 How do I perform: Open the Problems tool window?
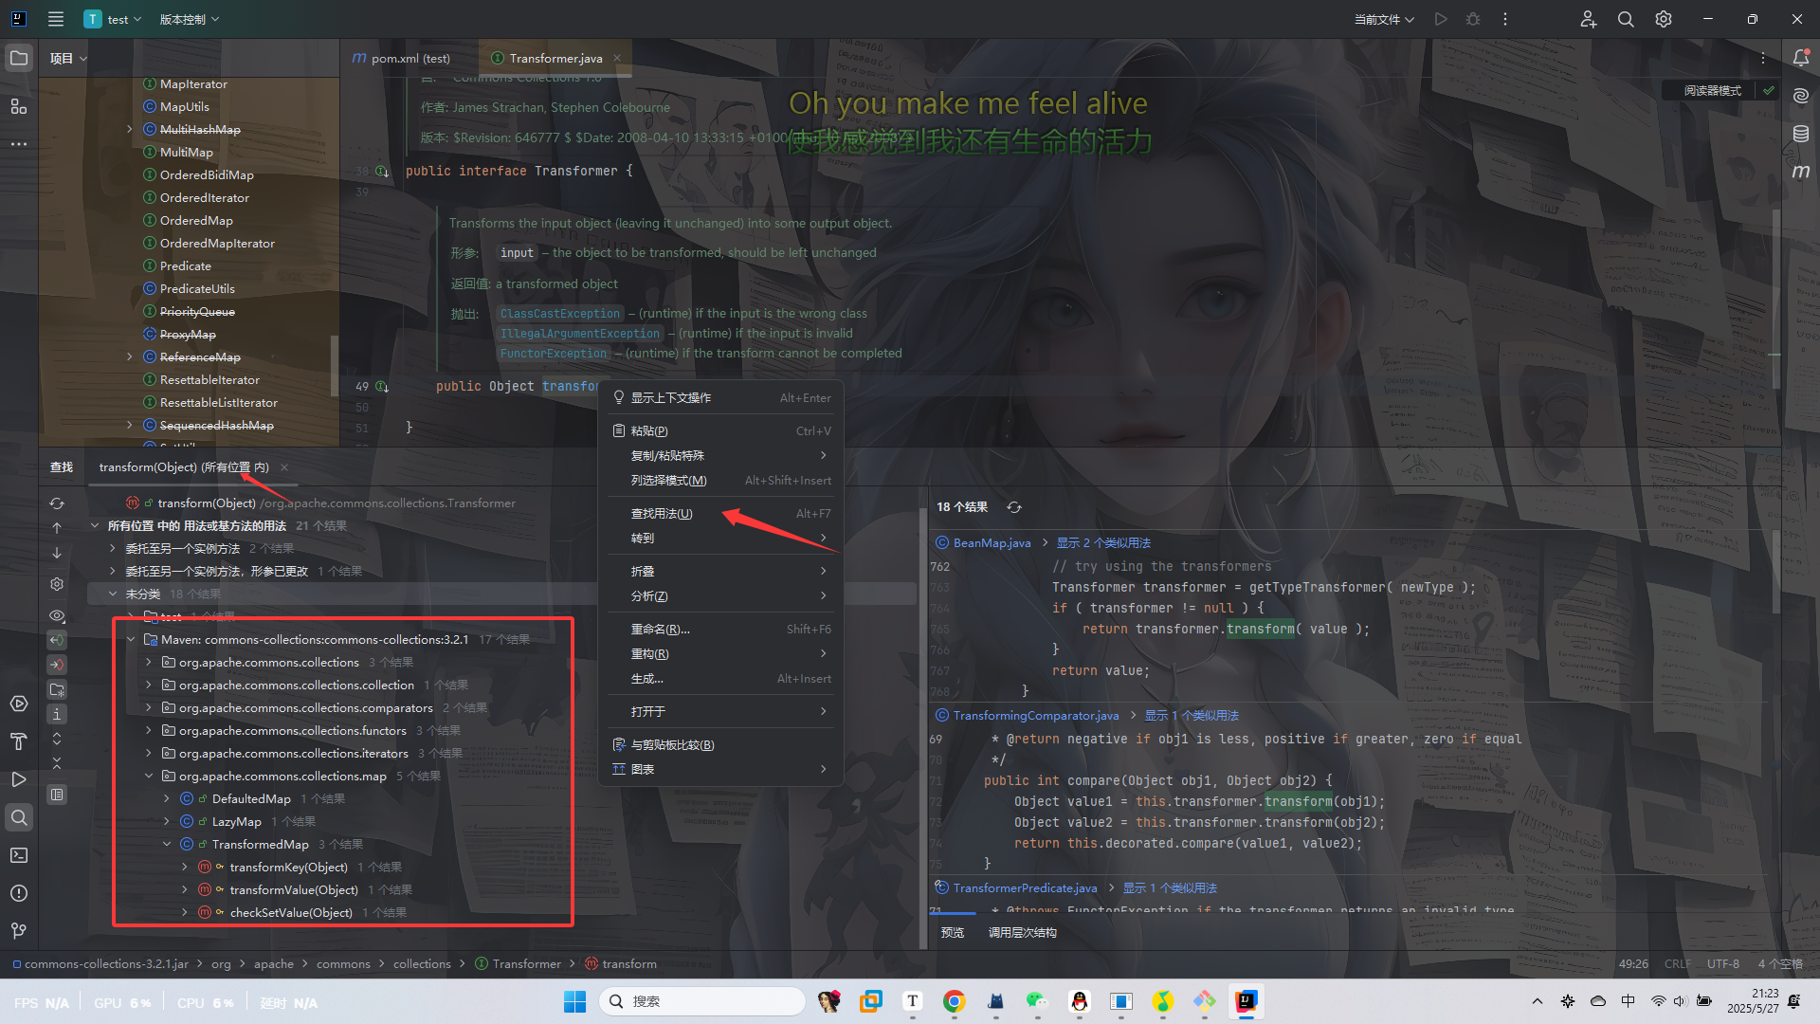point(19,893)
